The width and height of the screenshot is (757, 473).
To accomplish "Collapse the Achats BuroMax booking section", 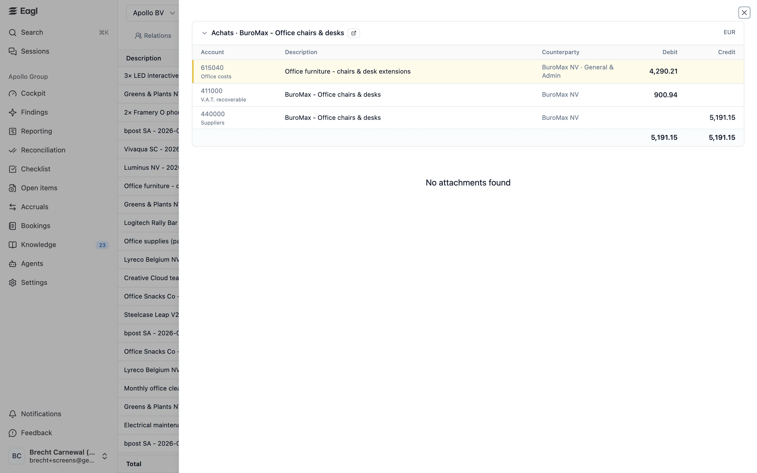I will pos(204,33).
